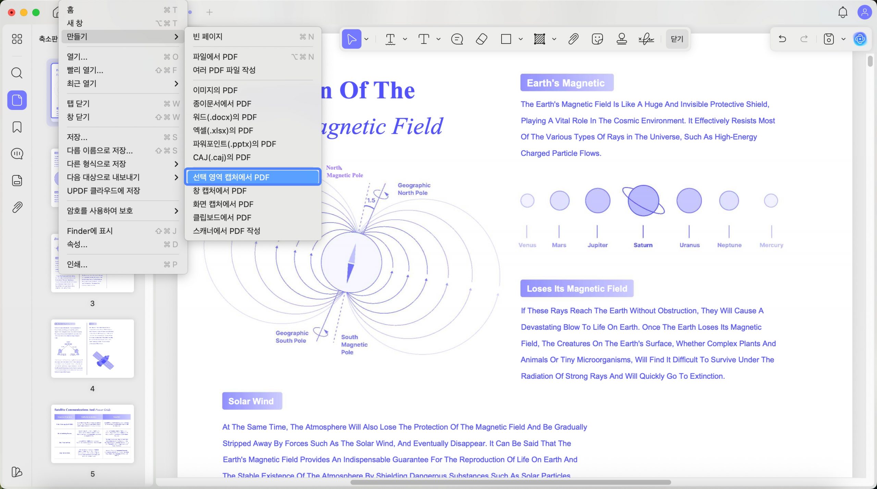This screenshot has height=489, width=877.
Task: Select 다른 이름으로 저장 menu entry
Action: click(123, 150)
